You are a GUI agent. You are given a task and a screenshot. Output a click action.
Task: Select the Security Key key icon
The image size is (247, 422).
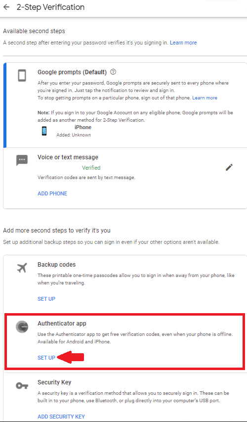22,386
